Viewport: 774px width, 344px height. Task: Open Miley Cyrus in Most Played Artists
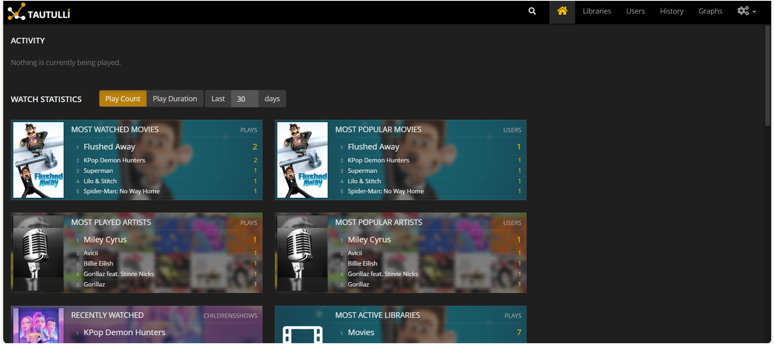pyautogui.click(x=105, y=240)
